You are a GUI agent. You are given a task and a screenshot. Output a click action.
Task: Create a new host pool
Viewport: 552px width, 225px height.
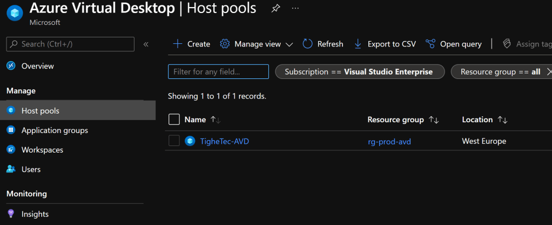click(x=192, y=44)
